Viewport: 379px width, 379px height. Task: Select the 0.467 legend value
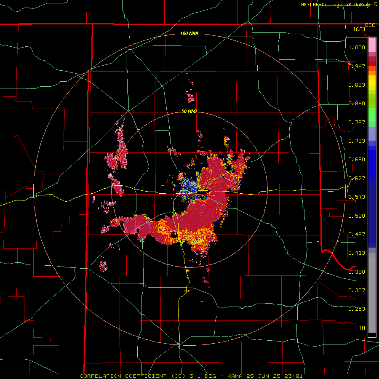click(x=357, y=234)
